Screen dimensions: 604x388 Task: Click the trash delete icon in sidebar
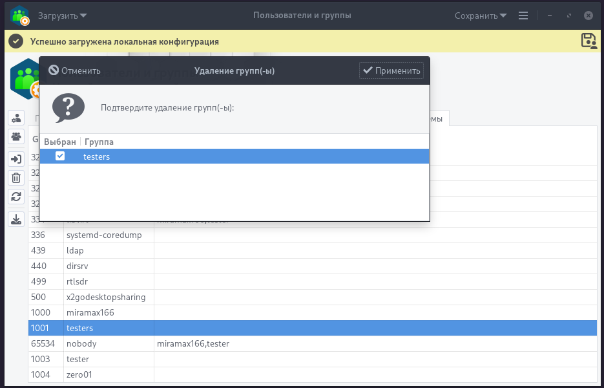[16, 178]
